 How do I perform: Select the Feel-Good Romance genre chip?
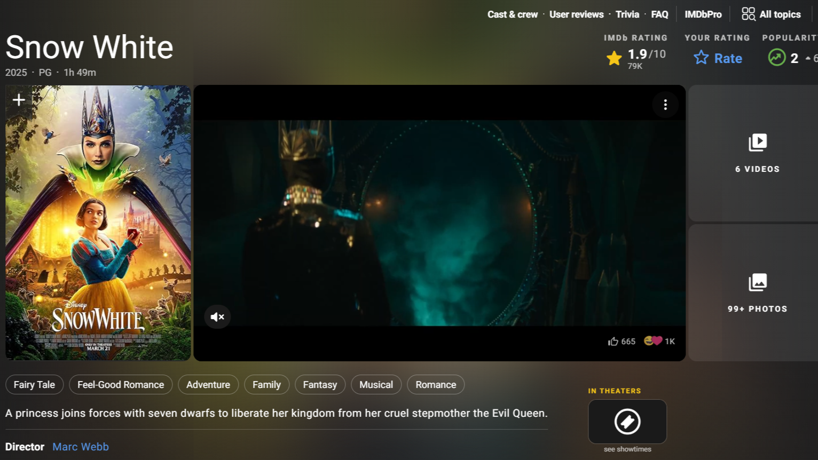[121, 385]
